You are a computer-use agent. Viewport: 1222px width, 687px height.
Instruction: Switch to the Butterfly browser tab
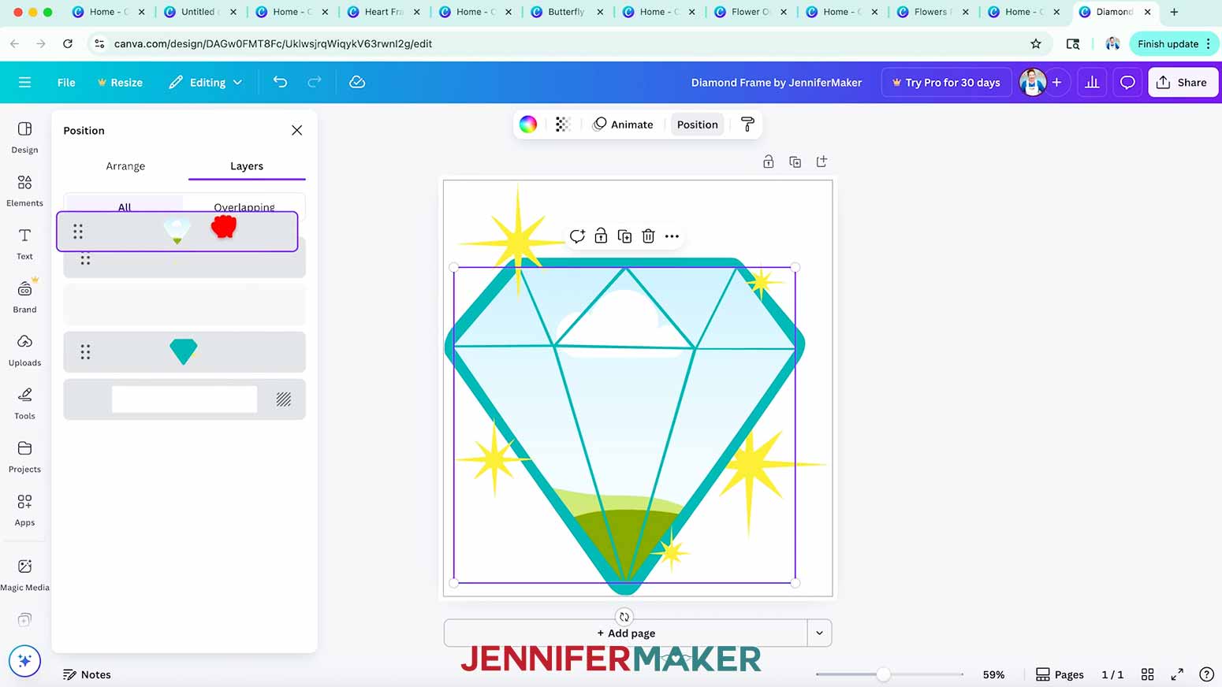click(x=567, y=12)
